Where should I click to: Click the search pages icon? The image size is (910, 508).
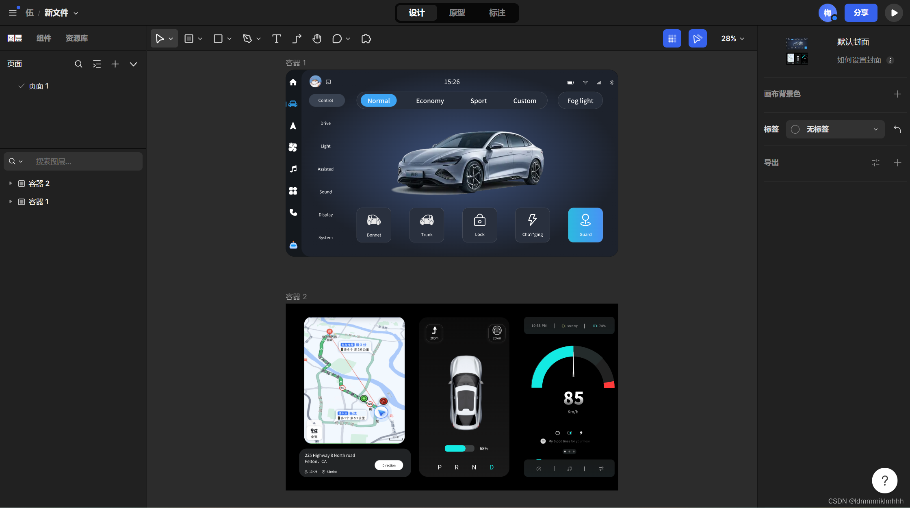click(x=78, y=64)
